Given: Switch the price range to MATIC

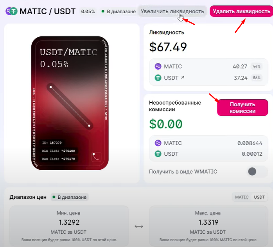Looking at the screenshot, I should click(x=242, y=197).
